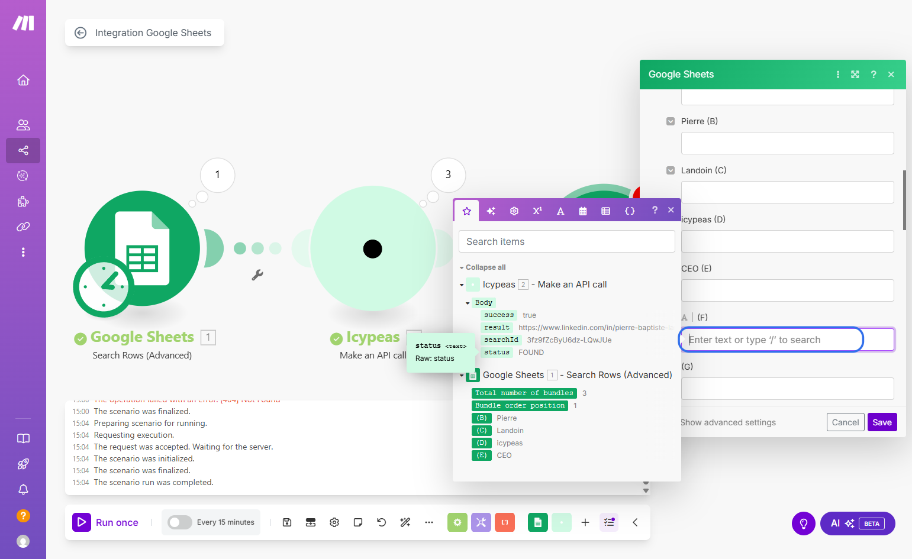The height and width of the screenshot is (559, 912).
Task: Toggle the Pierre (B) checkbox
Action: coord(671,121)
